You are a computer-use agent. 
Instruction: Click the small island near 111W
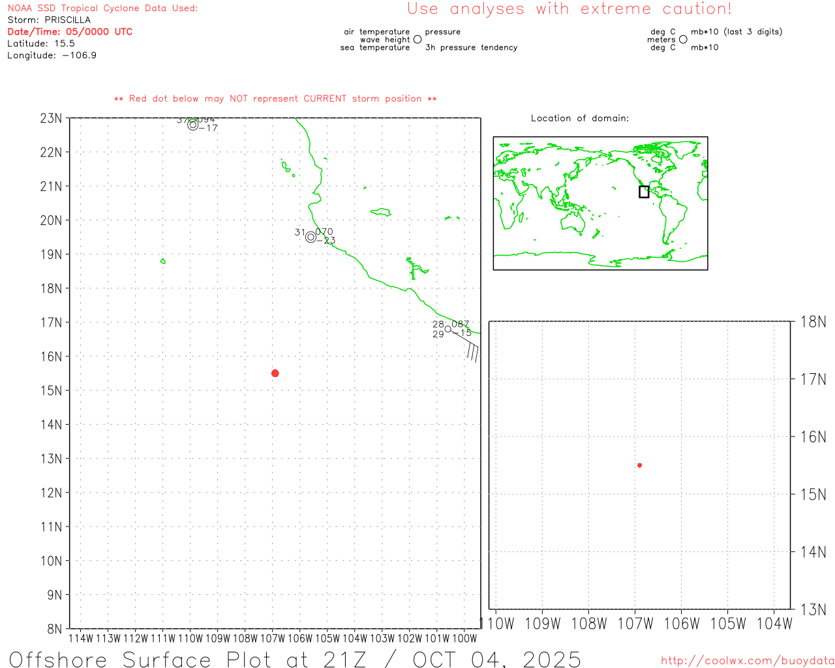click(x=162, y=261)
